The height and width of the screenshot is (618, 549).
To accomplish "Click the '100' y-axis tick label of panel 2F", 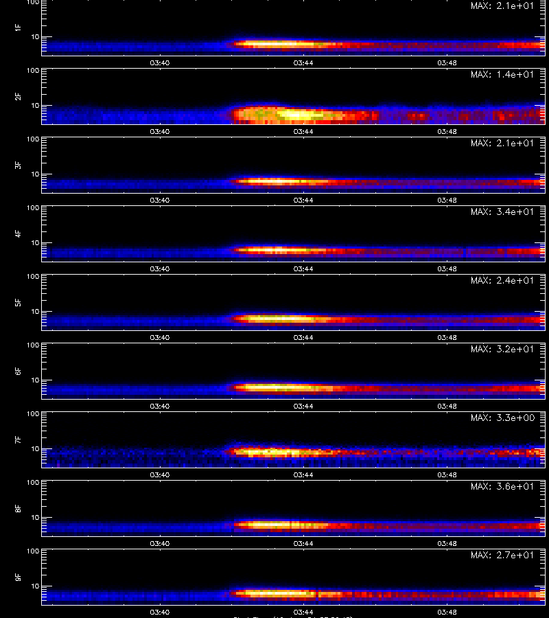I will click(x=33, y=71).
